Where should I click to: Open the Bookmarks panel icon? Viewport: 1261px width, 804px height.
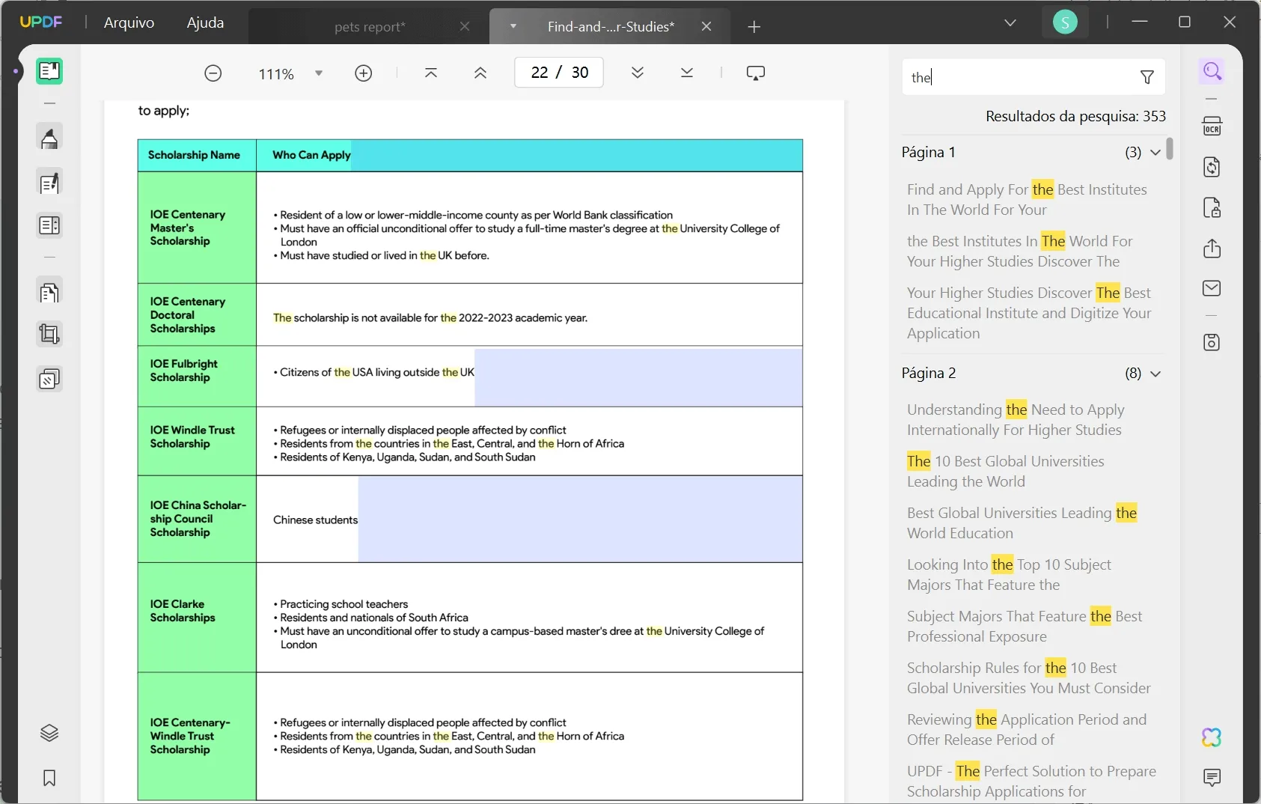click(49, 779)
